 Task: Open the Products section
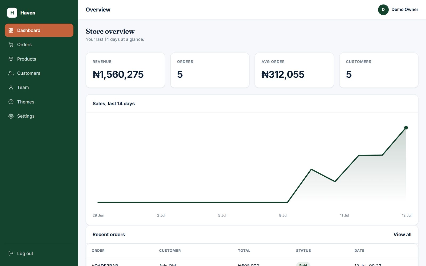[x=39, y=59]
